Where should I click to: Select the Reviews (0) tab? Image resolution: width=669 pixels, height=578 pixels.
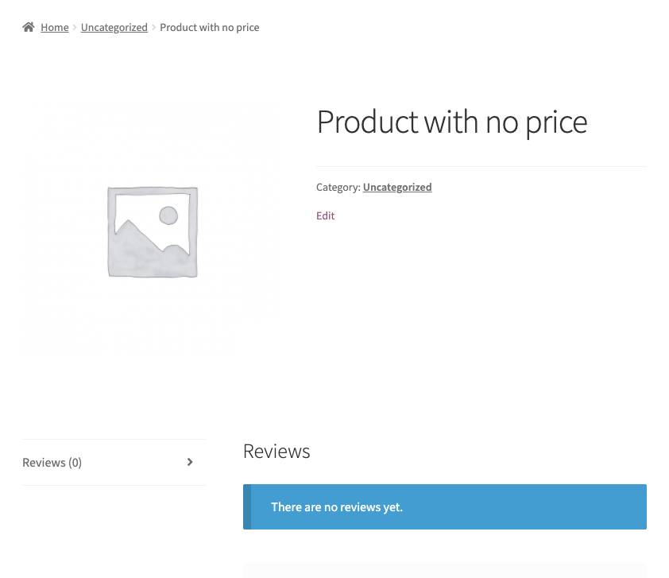[51, 462]
